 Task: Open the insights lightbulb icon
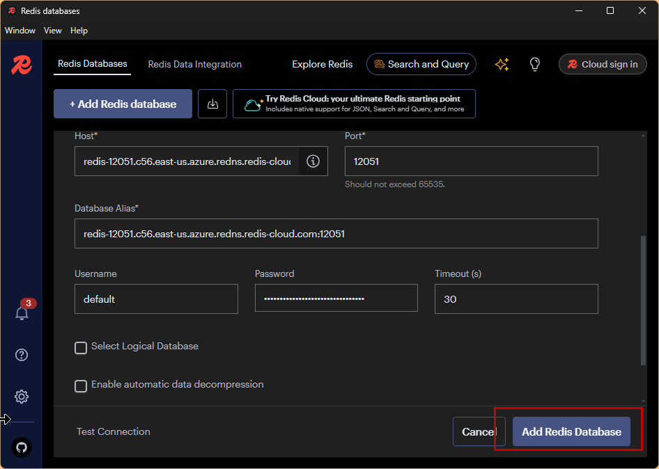point(534,64)
